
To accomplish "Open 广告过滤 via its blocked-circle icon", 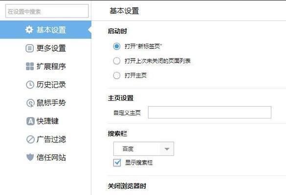I will click(x=30, y=139).
